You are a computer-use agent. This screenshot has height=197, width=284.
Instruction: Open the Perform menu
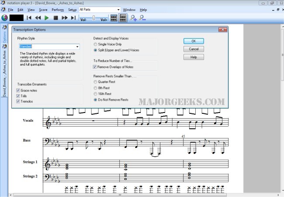[x=58, y=10]
